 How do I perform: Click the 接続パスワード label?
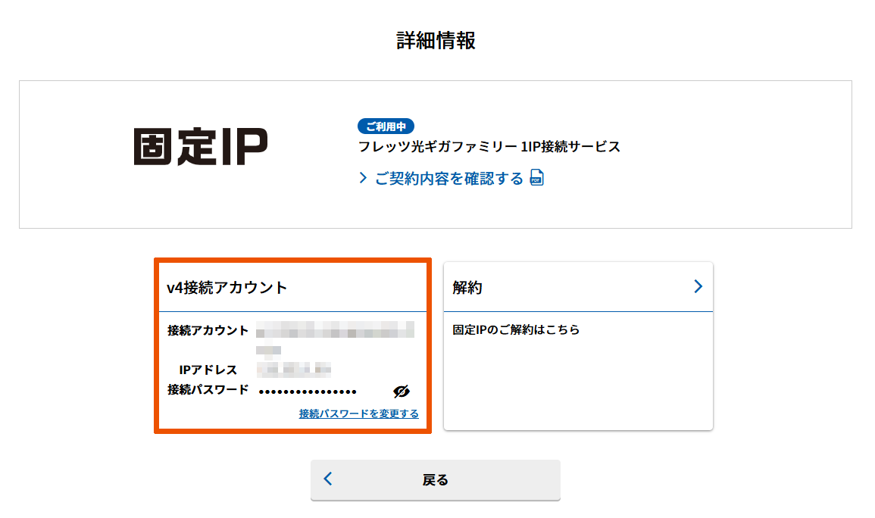pos(208,390)
